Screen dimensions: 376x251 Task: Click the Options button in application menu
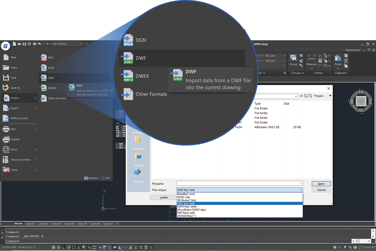tap(91, 178)
